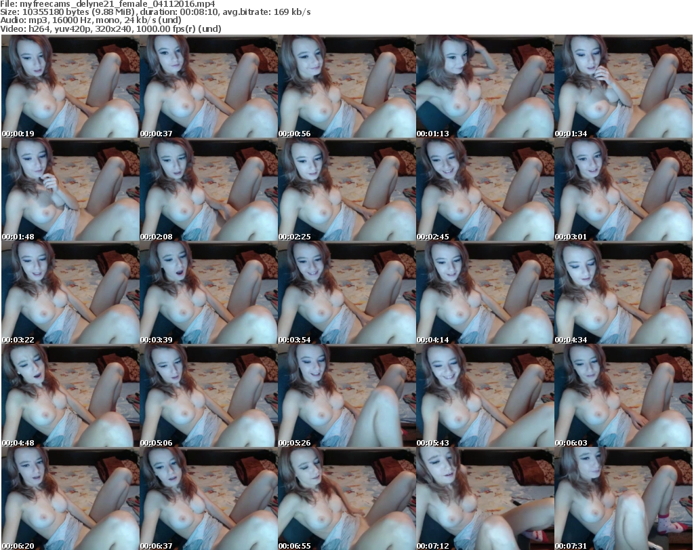Open the frame stamped 00:05:43
The width and height of the screenshot is (694, 550).
tap(485, 396)
